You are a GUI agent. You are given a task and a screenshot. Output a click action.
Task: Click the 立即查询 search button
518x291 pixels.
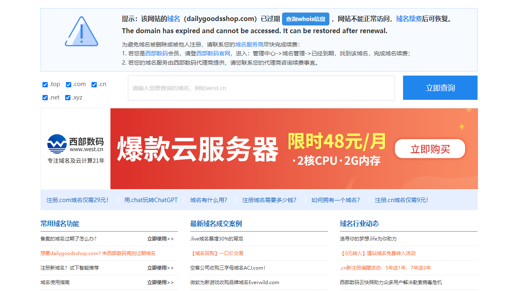coord(440,88)
